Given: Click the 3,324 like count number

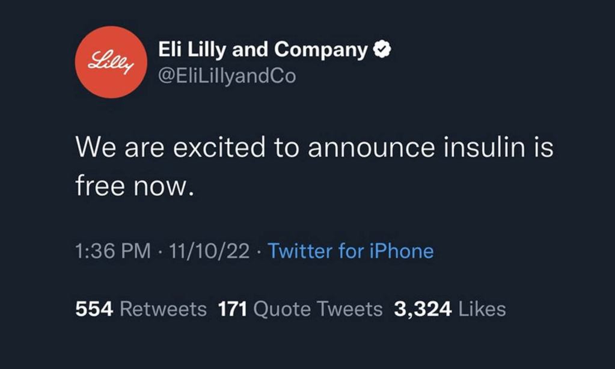Looking at the screenshot, I should 423,309.
